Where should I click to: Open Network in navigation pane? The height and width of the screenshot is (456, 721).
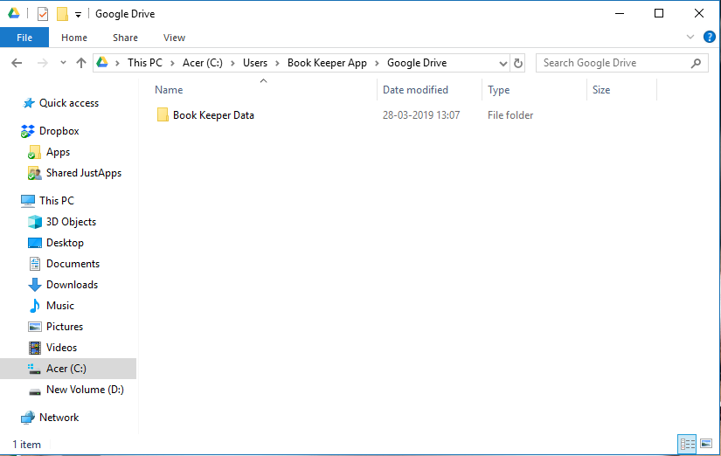pyautogui.click(x=59, y=418)
